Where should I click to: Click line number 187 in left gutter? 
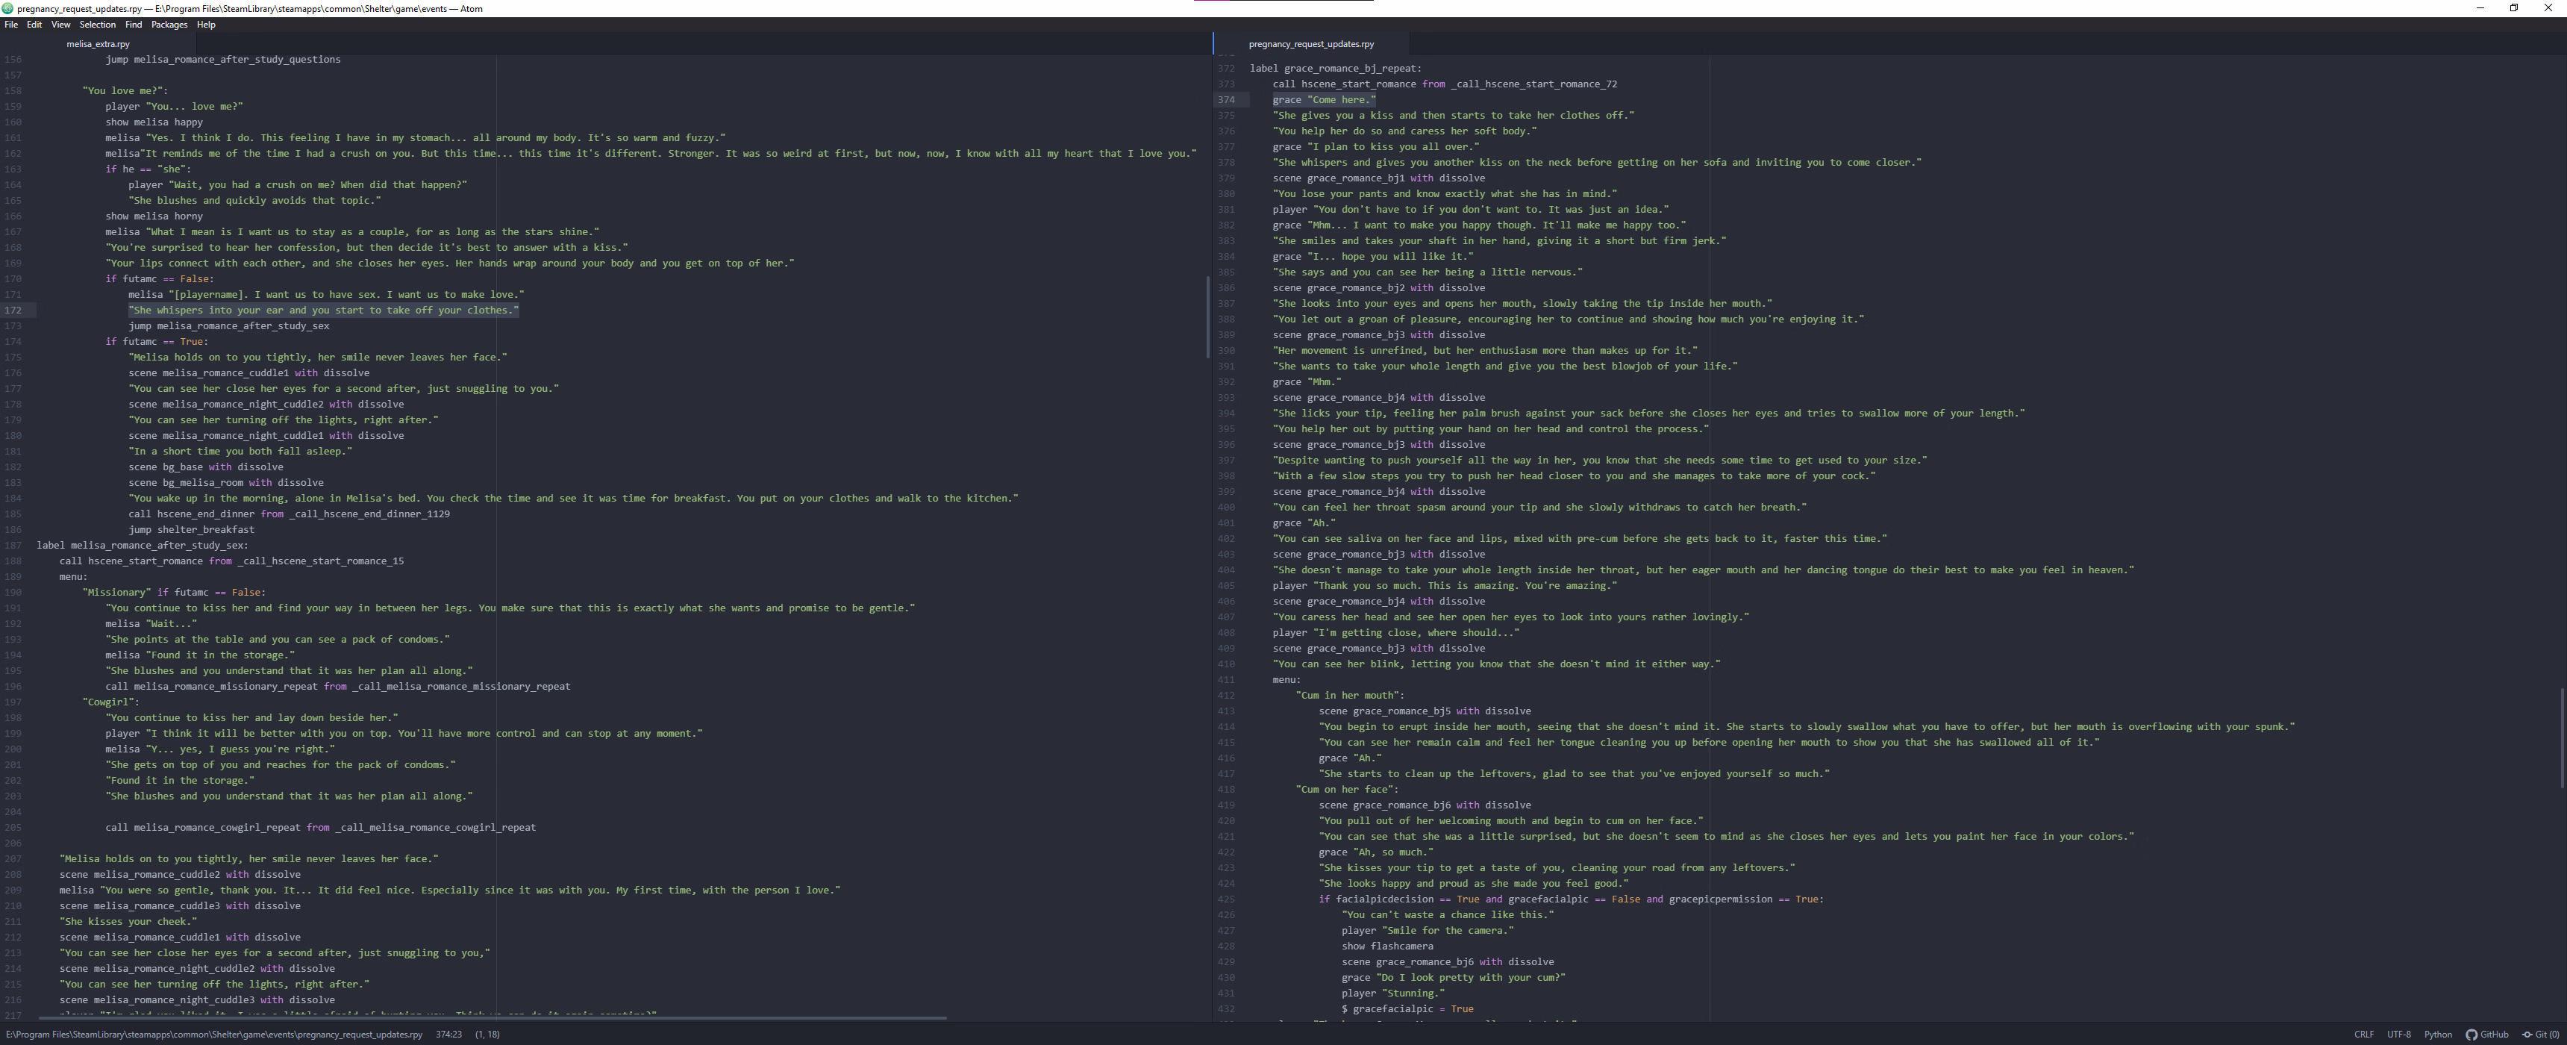click(14, 546)
